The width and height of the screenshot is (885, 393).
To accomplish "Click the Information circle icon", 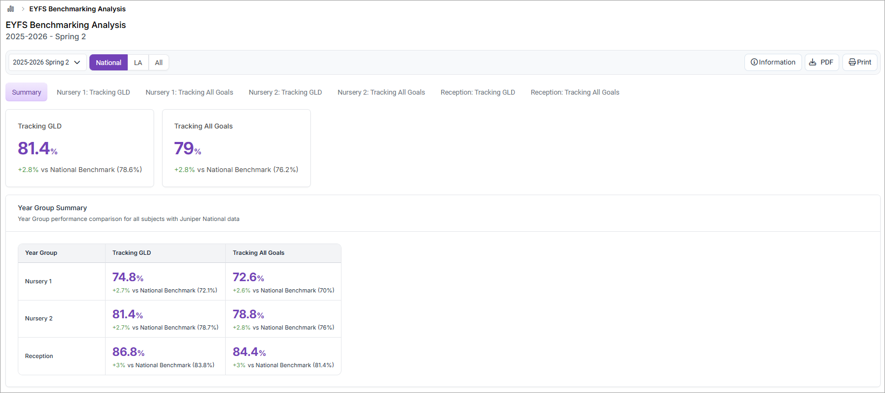I will [x=754, y=62].
